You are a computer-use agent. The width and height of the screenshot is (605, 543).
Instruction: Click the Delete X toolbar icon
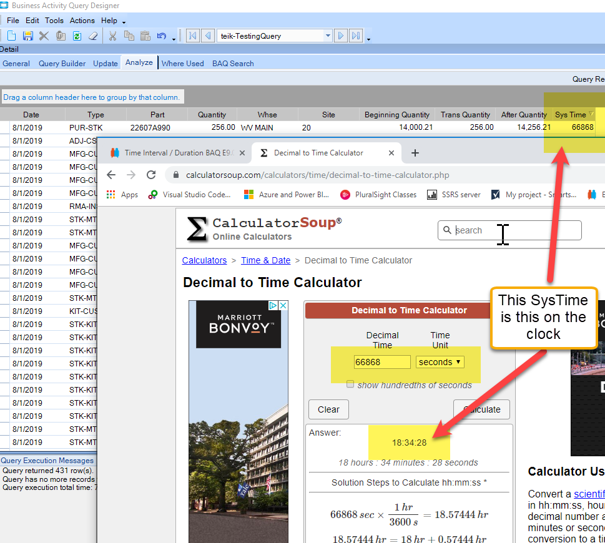coord(44,36)
